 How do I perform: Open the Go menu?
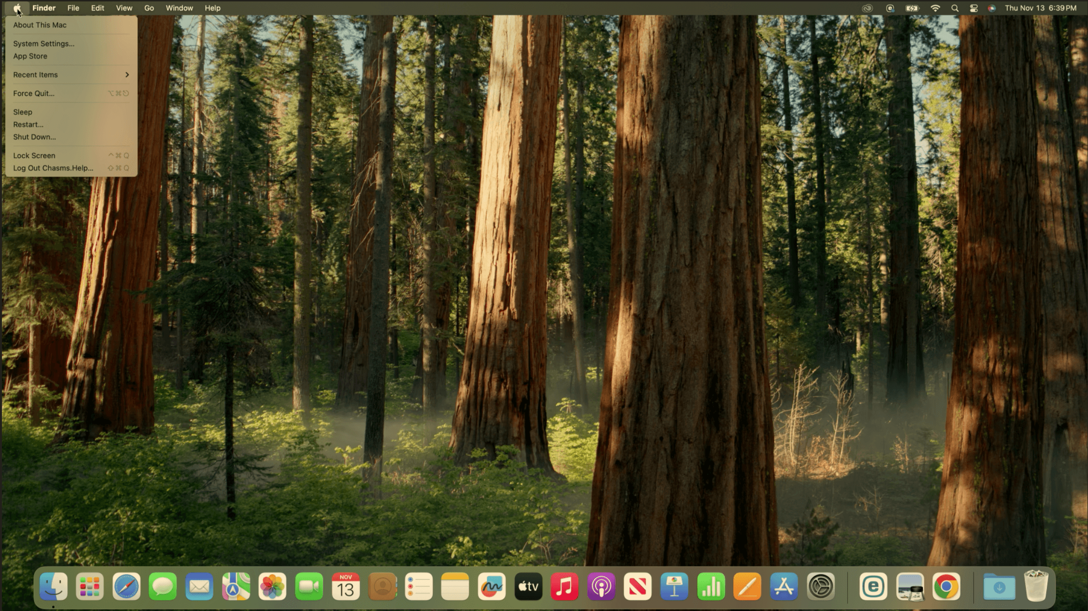click(149, 8)
